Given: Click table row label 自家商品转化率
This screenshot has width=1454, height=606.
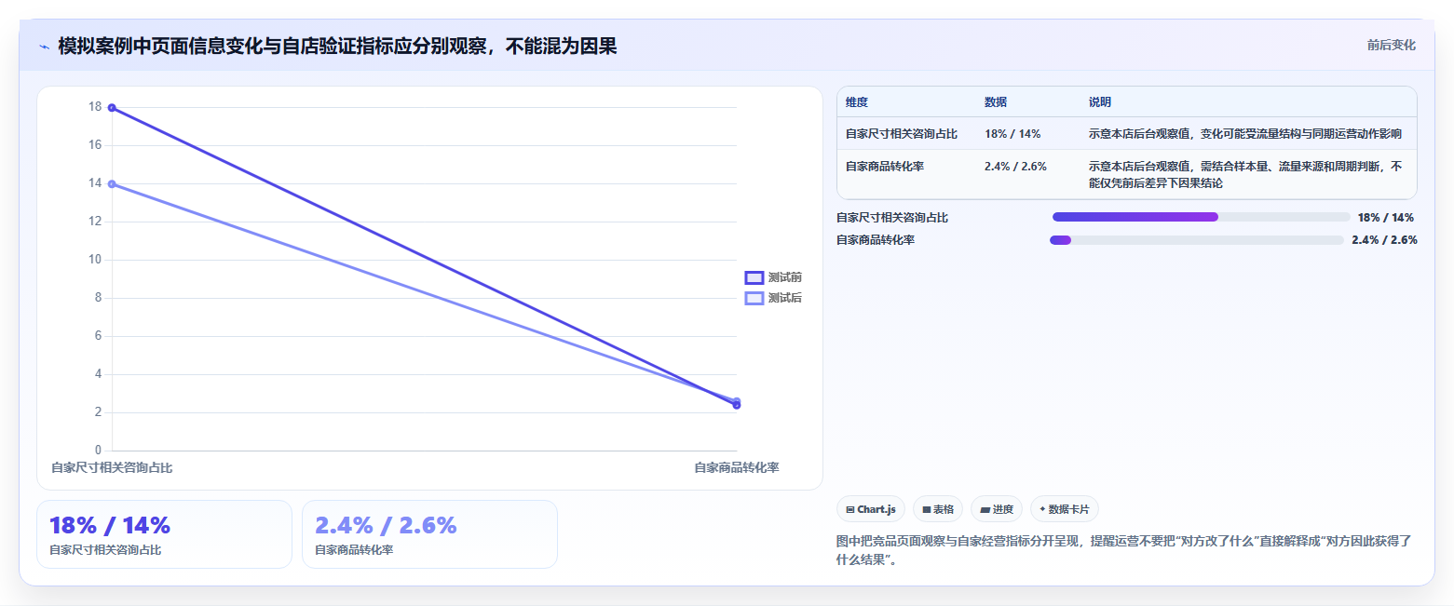Looking at the screenshot, I should [x=885, y=167].
